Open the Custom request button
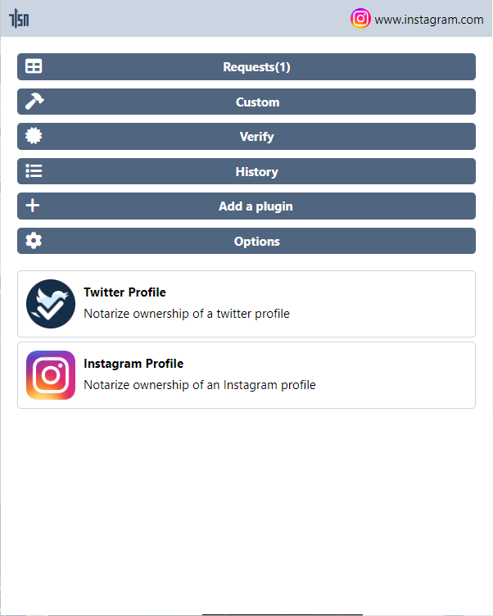 (246, 102)
